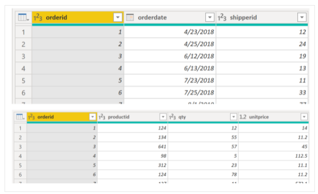Select the orderdate cell 7/23/2018

(170, 81)
